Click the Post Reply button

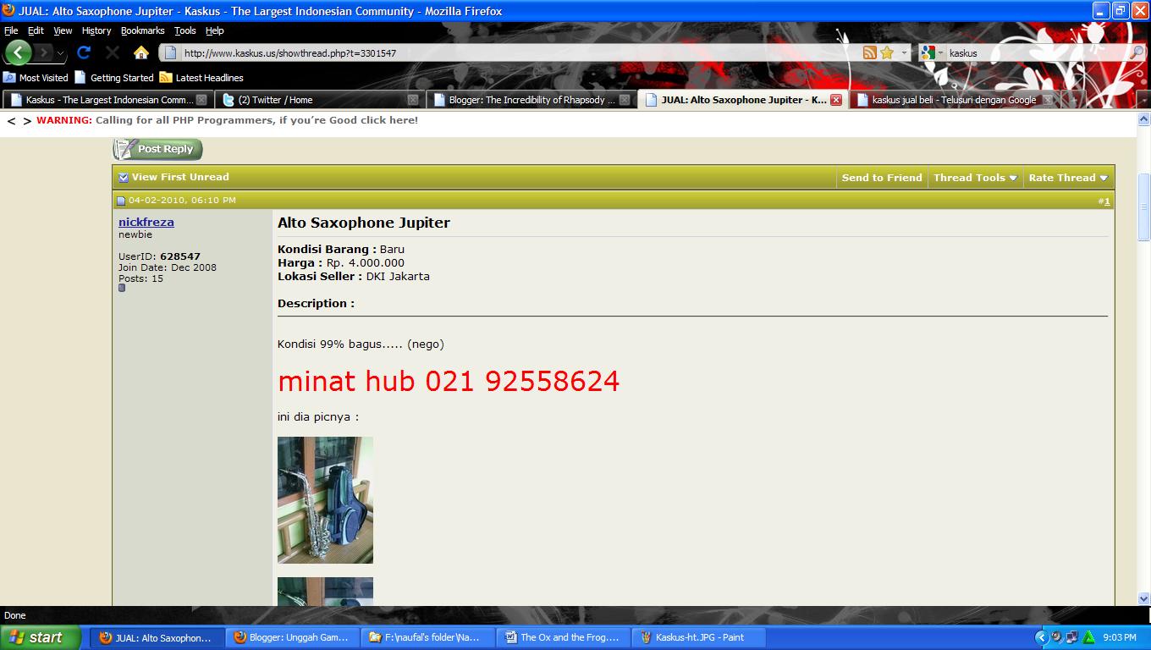[157, 149]
